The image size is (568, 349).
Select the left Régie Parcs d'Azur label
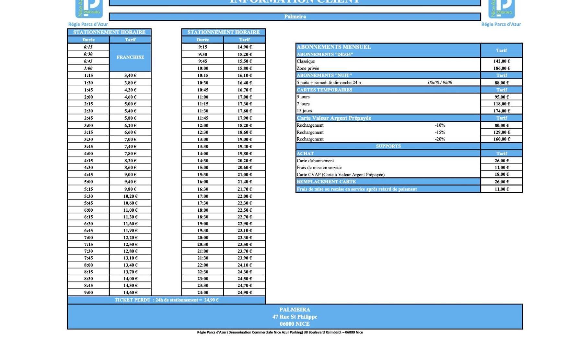(x=88, y=24)
